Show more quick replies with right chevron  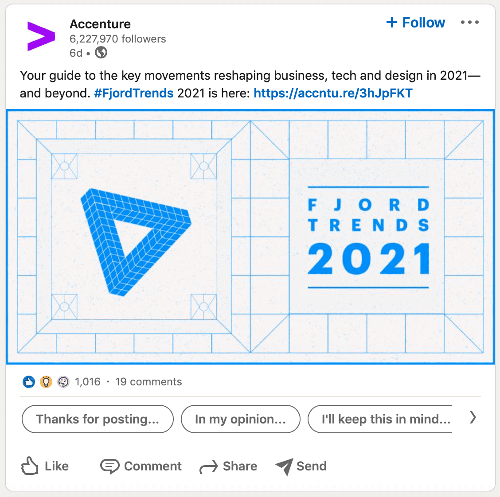point(473,417)
